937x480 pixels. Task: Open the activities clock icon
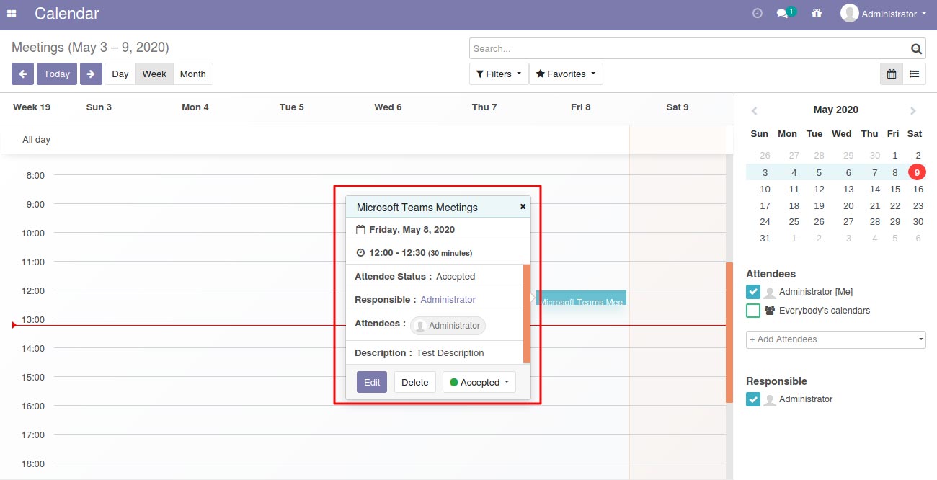[757, 13]
